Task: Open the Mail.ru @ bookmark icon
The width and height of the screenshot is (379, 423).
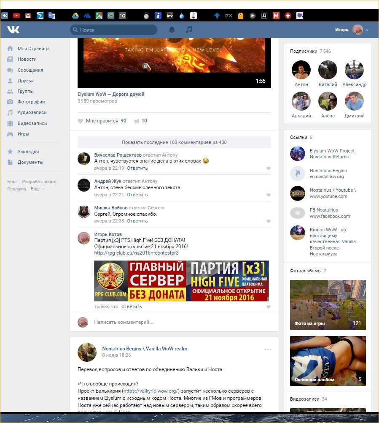Action: pos(111,16)
